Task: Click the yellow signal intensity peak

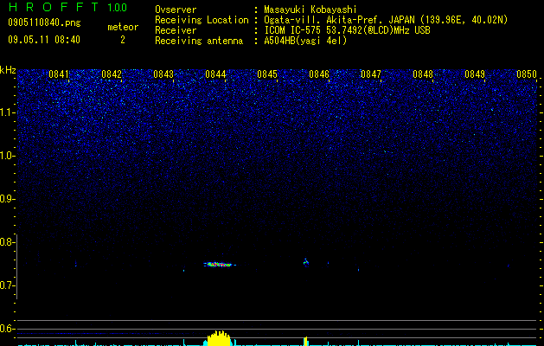Action: [219, 338]
